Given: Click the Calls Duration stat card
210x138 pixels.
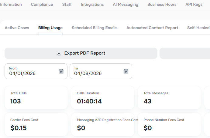Looking at the screenshot, I should pyautogui.click(x=103, y=97).
